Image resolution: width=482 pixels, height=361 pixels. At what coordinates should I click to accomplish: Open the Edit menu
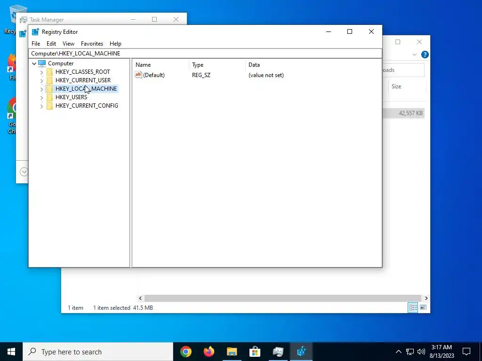(x=51, y=44)
